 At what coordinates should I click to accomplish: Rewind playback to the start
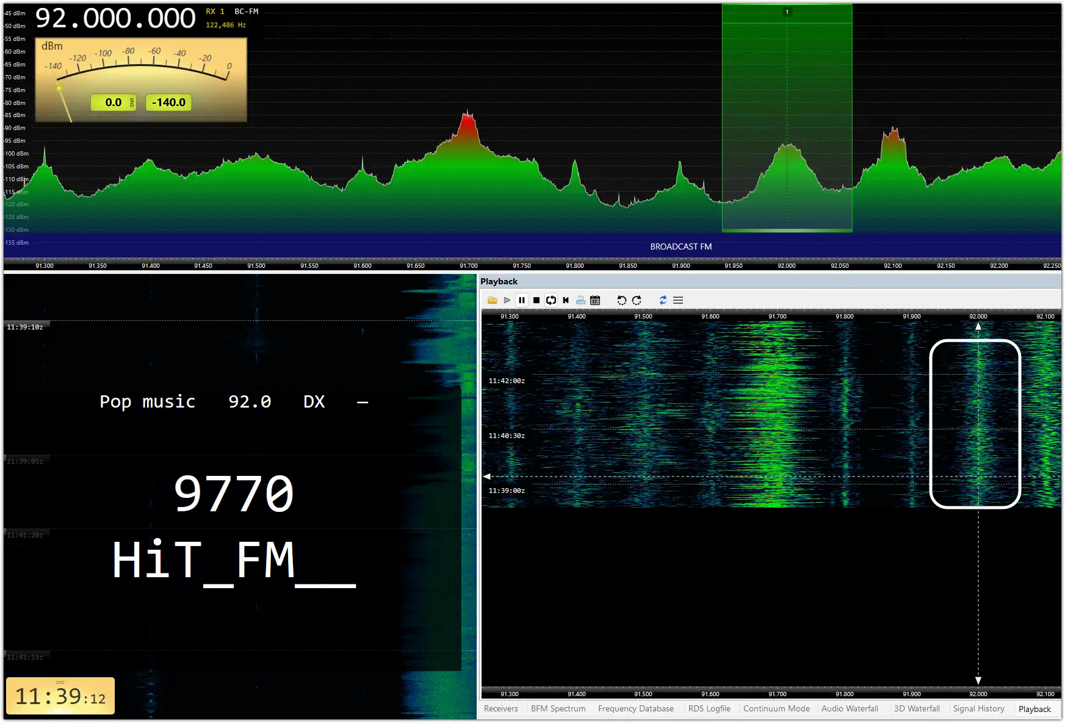pos(565,300)
